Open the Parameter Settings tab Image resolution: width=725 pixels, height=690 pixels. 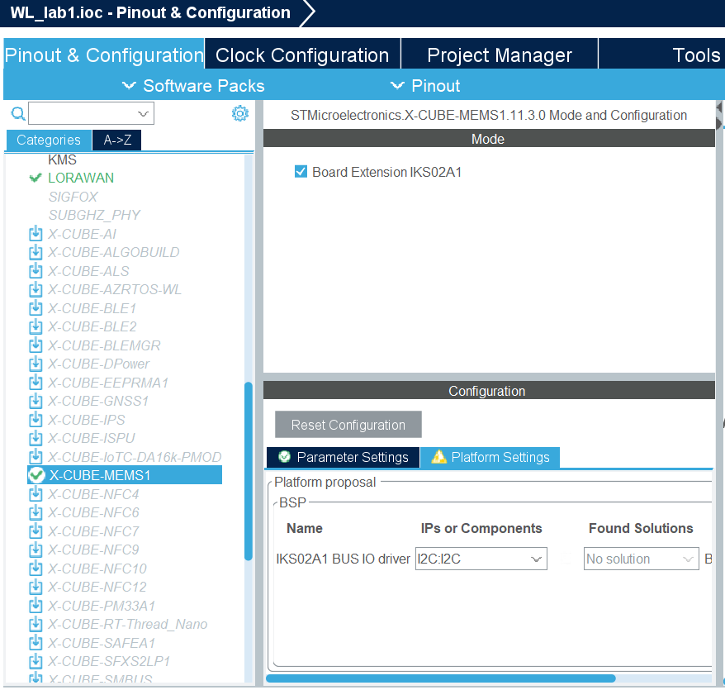point(343,457)
